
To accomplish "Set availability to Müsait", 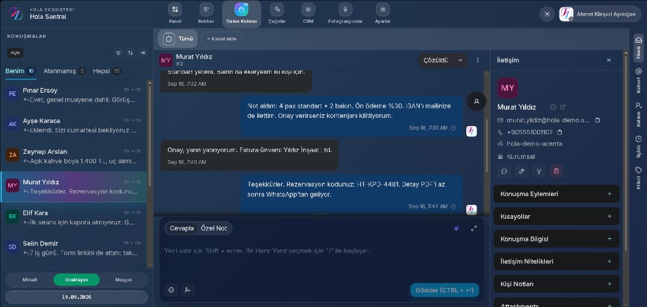I will point(30,280).
